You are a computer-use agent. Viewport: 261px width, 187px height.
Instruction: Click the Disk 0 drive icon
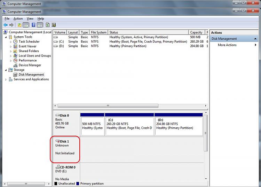pos(57,115)
